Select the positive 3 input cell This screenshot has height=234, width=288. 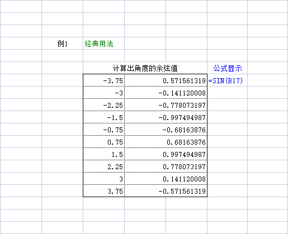coord(104,179)
